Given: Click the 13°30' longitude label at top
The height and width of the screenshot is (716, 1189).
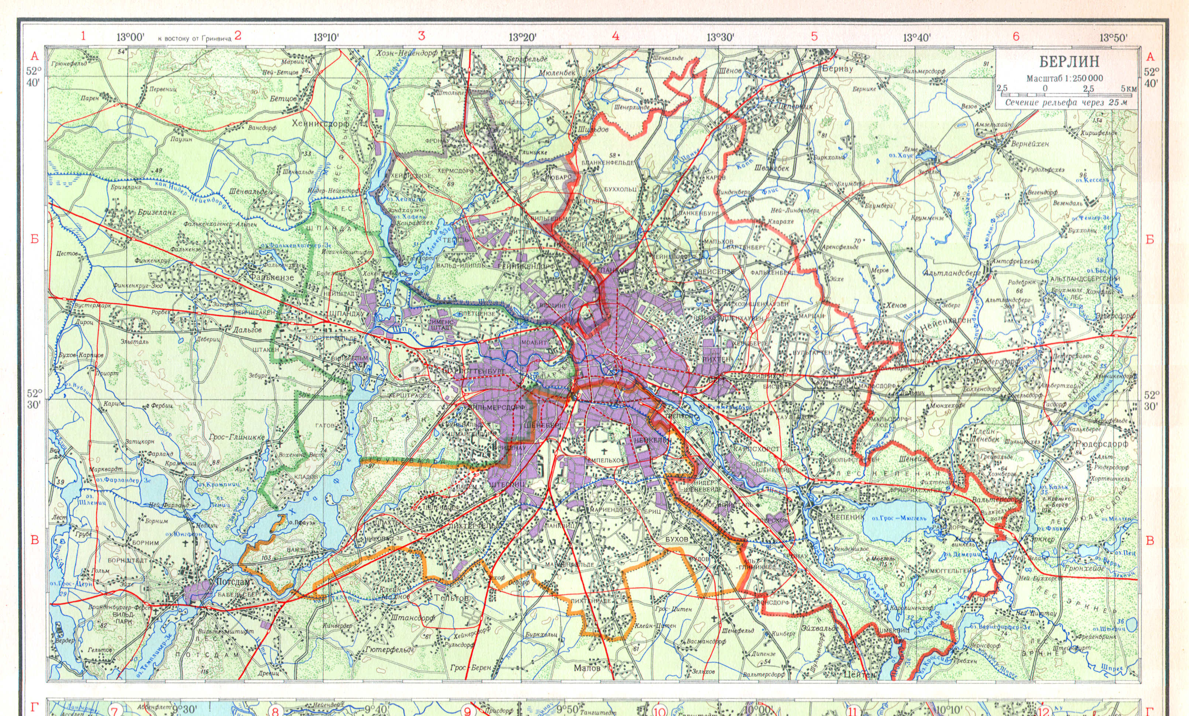Looking at the screenshot, I should click(720, 38).
